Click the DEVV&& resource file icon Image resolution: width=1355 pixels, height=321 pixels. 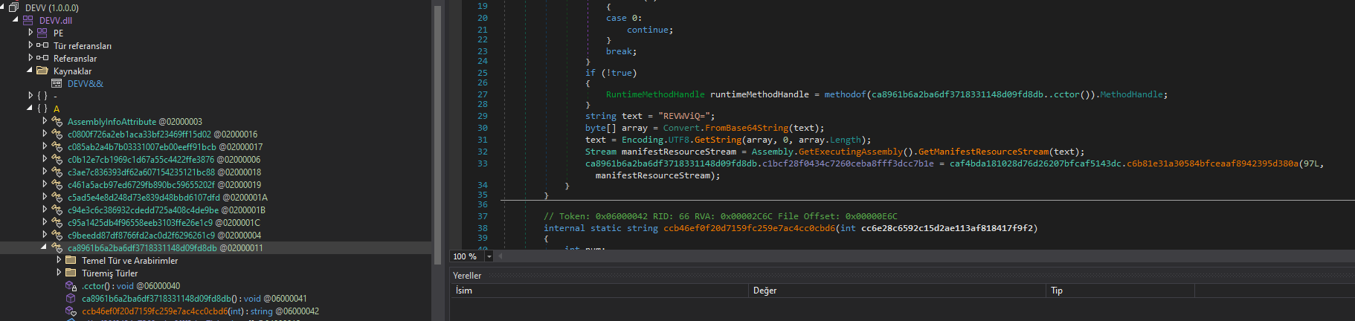pos(57,83)
